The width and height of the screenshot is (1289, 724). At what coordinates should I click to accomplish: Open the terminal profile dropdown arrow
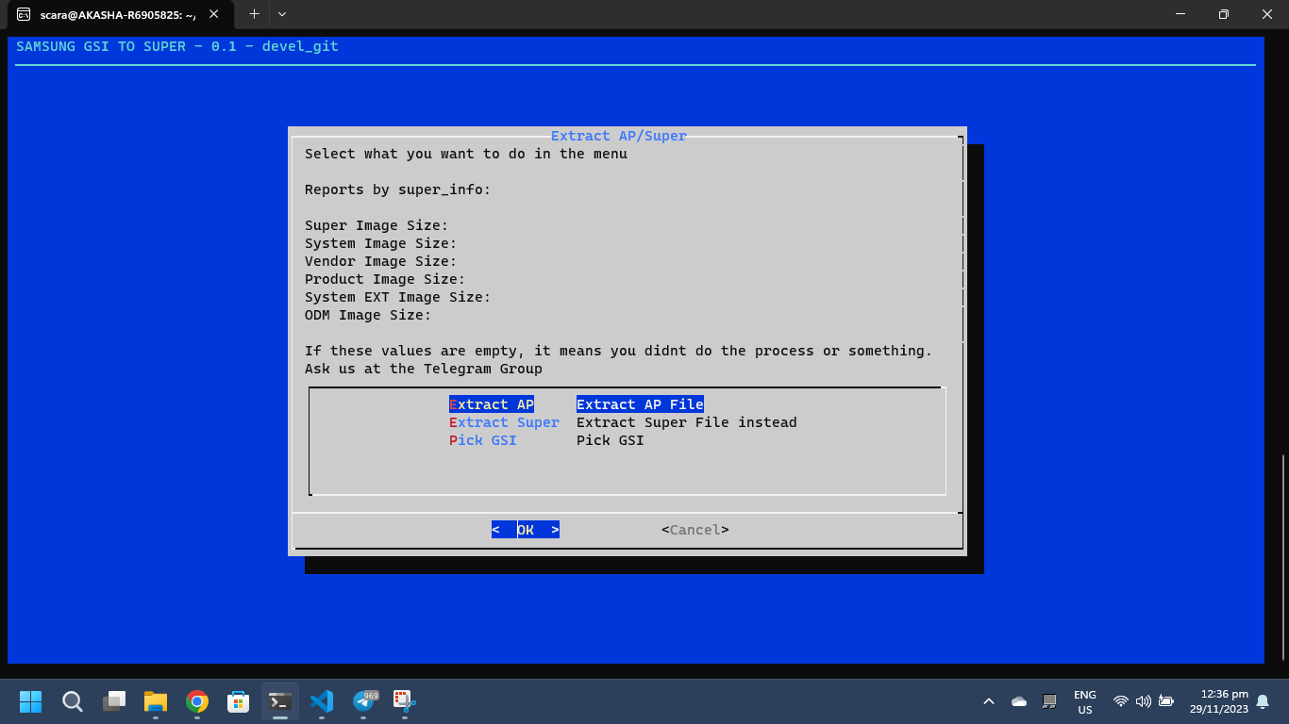pos(282,14)
